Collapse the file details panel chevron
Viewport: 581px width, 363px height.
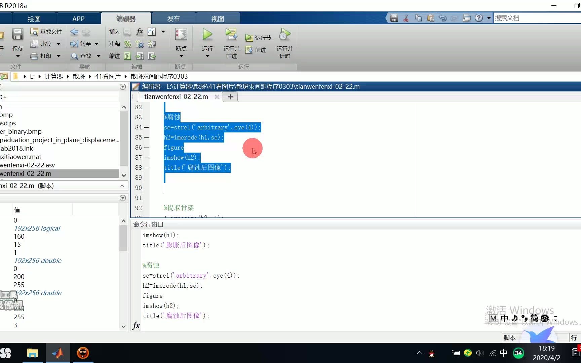(x=122, y=186)
